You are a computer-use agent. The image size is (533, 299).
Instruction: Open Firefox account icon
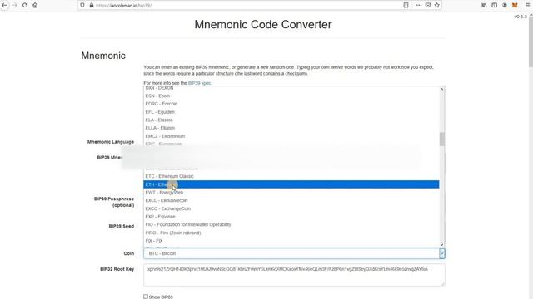tap(505, 5)
